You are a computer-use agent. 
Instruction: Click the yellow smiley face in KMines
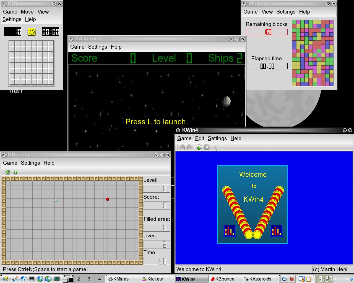point(32,32)
